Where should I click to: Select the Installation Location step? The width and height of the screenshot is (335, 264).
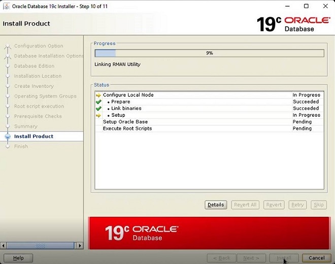[38, 76]
